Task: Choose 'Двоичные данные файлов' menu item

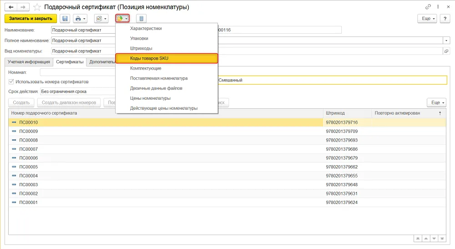Action: tap(167, 88)
